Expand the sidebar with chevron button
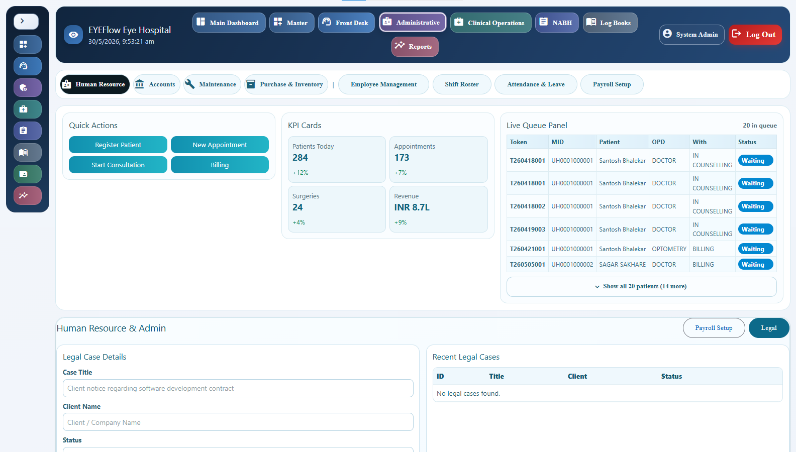This screenshot has width=796, height=453. click(x=26, y=21)
